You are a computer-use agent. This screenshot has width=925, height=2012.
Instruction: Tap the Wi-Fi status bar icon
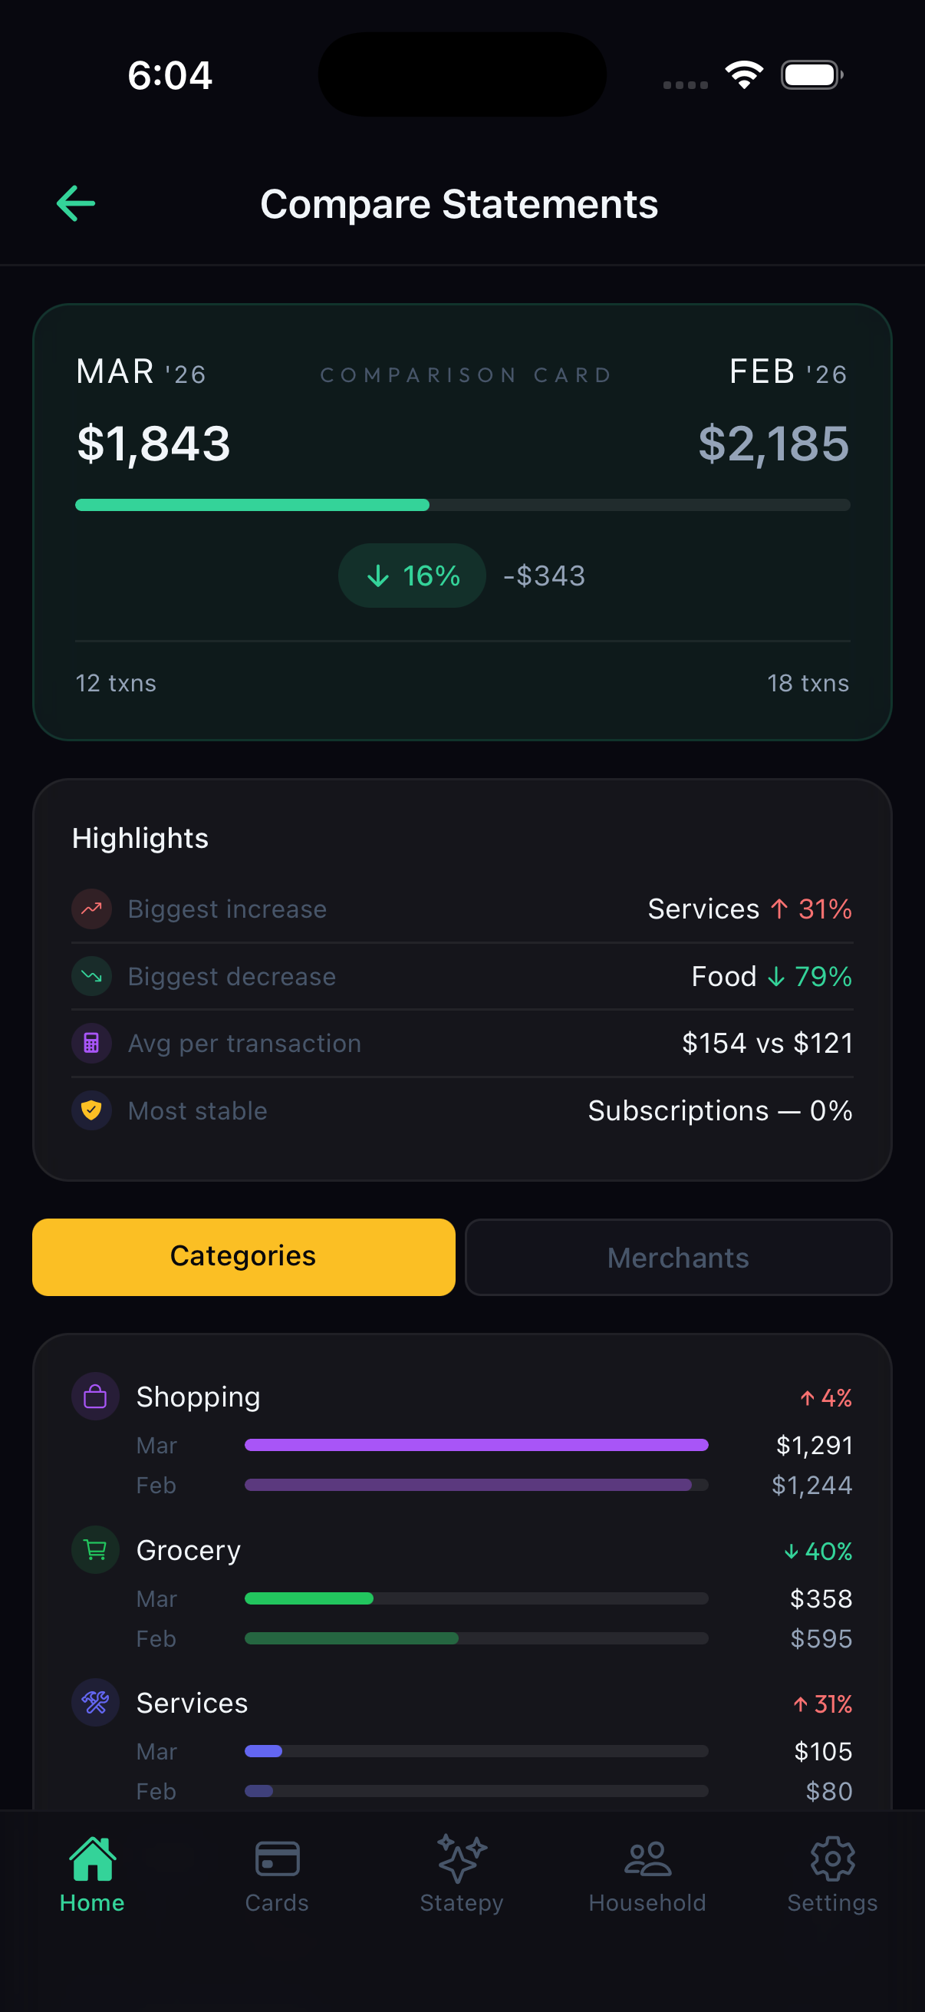pyautogui.click(x=744, y=75)
